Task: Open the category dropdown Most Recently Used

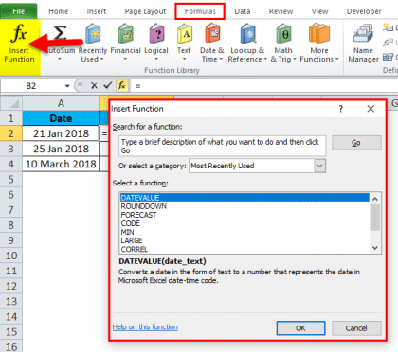Action: (x=257, y=166)
